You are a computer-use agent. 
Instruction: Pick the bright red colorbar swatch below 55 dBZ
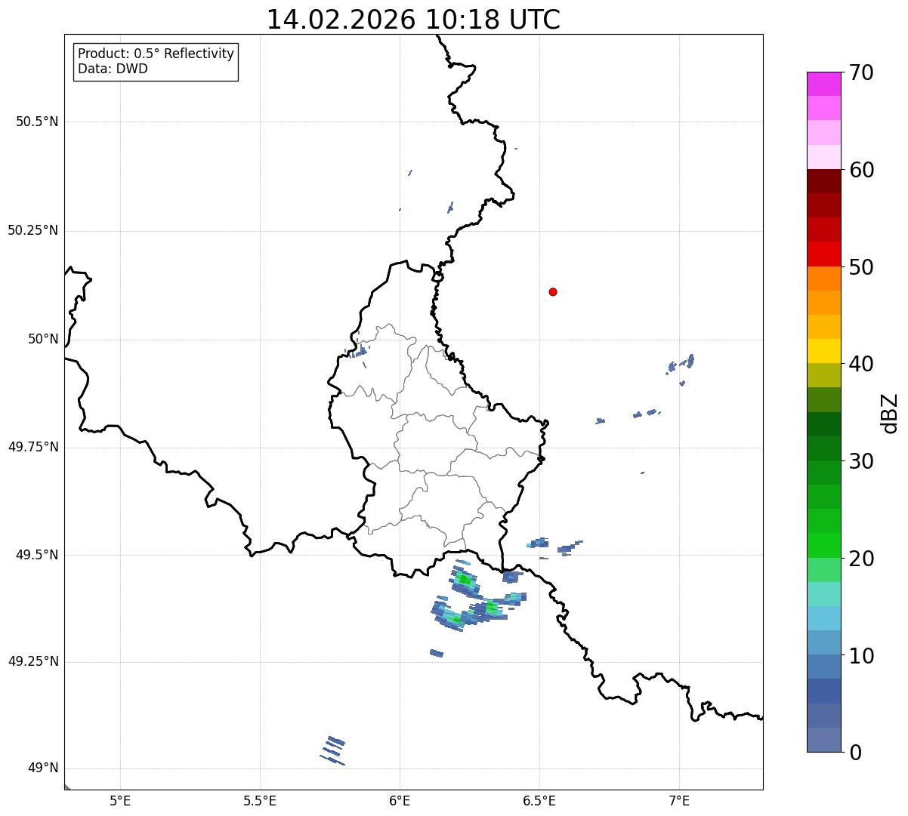pos(823,254)
